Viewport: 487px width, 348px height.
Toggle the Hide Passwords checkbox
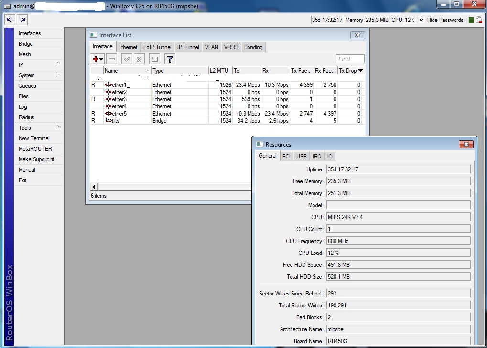click(x=422, y=20)
